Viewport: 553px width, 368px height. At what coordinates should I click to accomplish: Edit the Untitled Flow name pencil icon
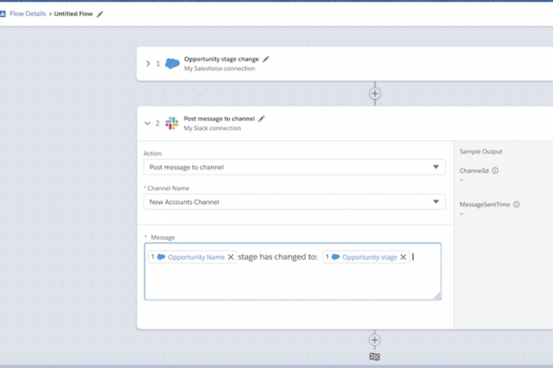[x=100, y=14]
